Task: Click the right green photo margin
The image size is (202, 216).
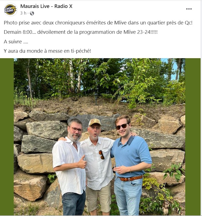Action: (x=193, y=137)
